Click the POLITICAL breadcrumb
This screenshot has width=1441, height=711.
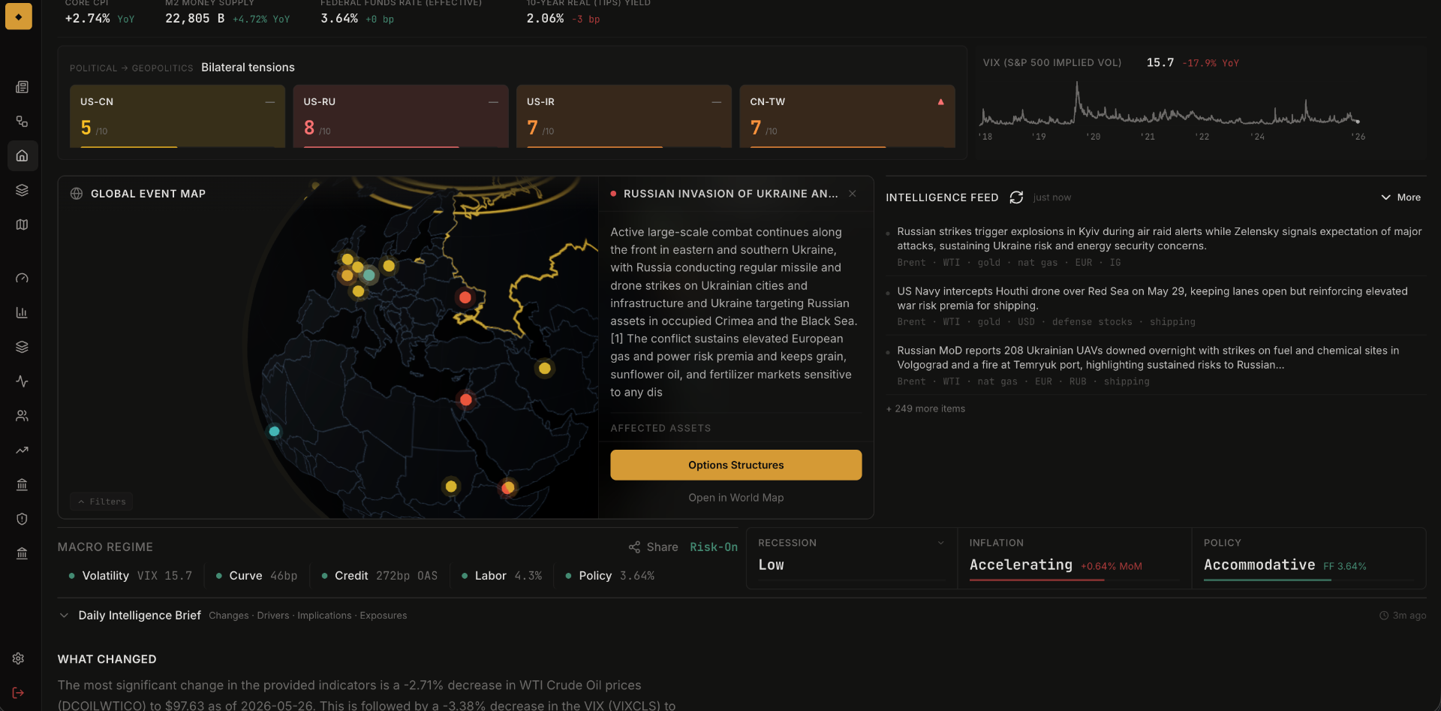[x=94, y=68]
